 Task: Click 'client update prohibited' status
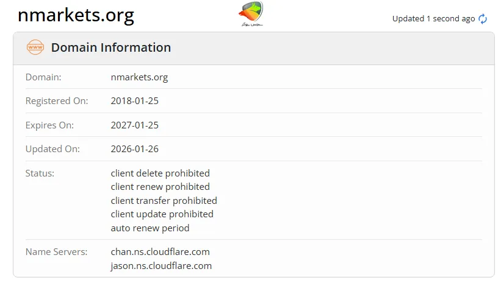[x=162, y=214]
